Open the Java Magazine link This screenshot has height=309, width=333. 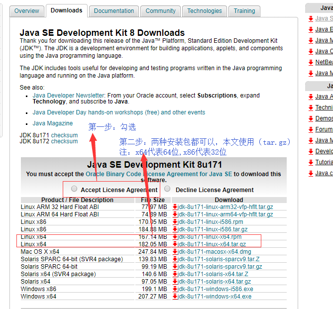53,123
